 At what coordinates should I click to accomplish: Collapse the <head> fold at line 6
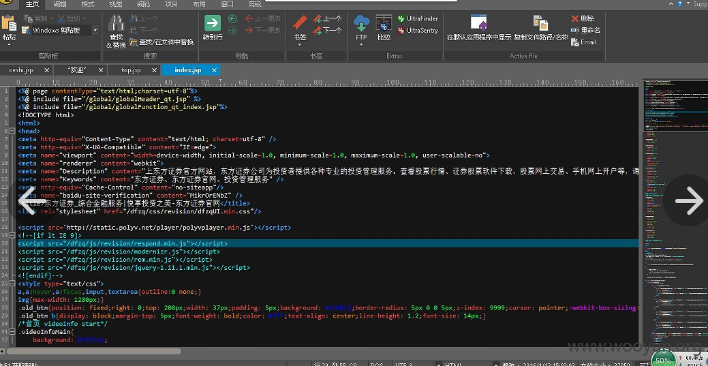pyautogui.click(x=12, y=131)
